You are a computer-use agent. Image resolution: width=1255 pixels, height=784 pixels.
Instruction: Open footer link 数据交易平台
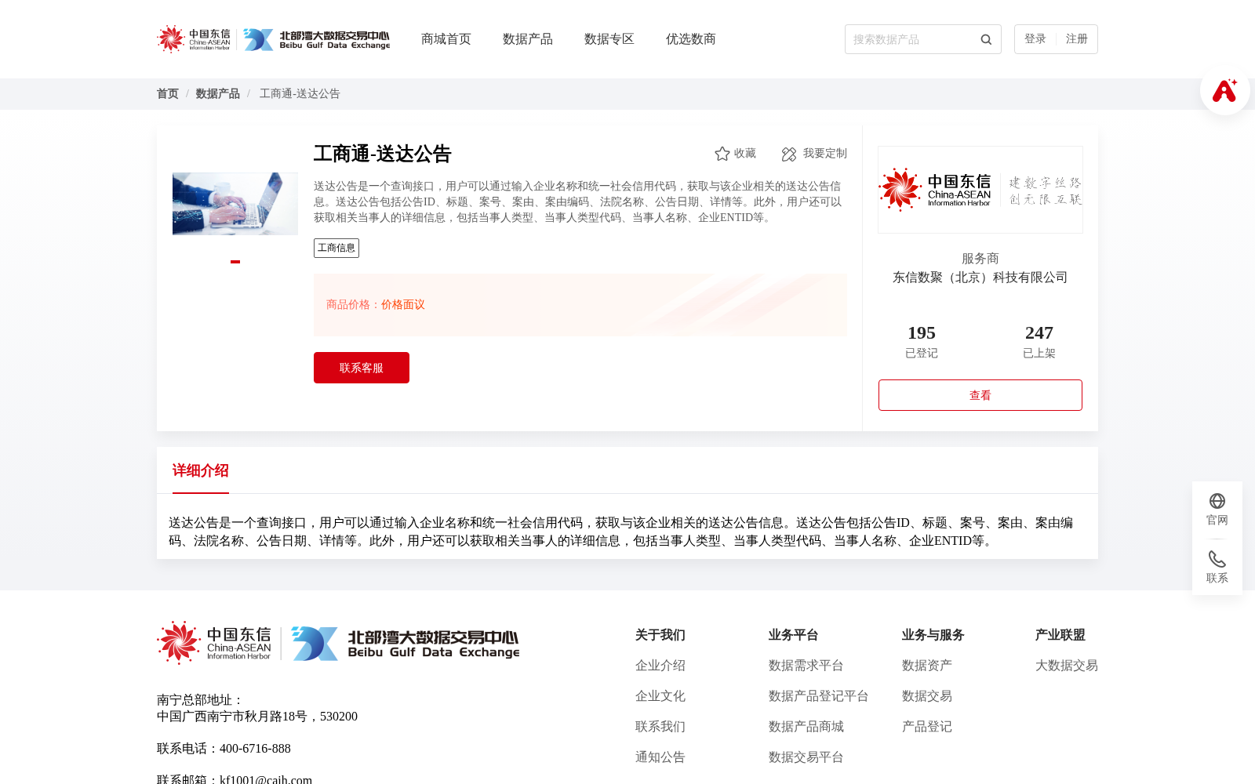806,757
